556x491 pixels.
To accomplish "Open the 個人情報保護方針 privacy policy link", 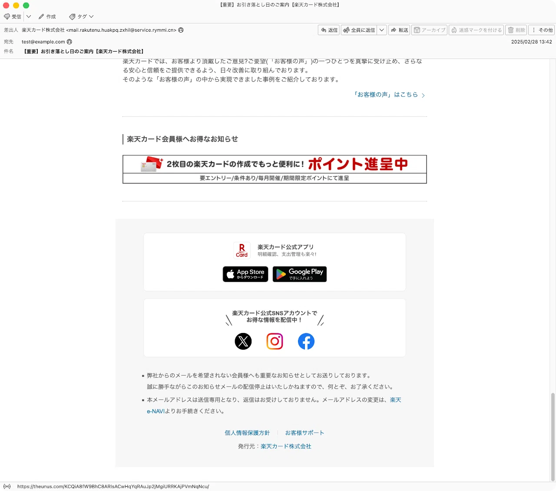I will click(247, 433).
